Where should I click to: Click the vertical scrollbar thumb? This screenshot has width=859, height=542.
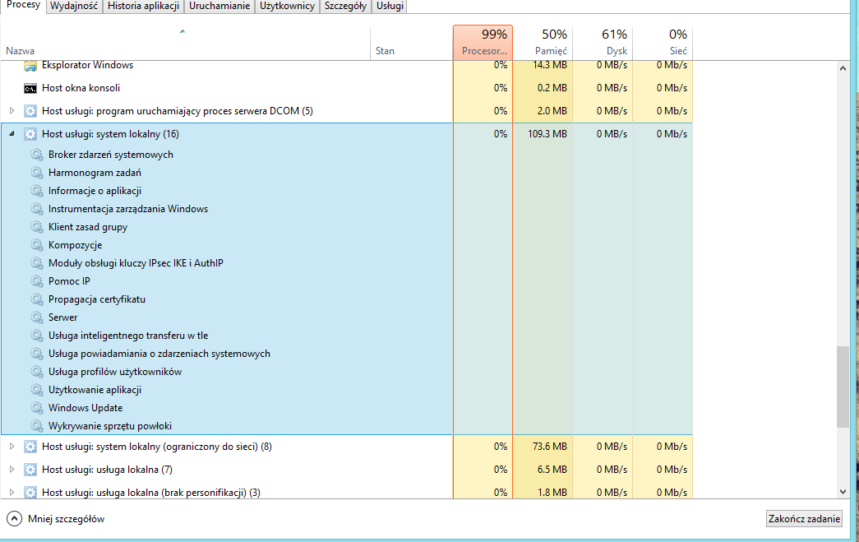843,387
